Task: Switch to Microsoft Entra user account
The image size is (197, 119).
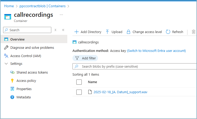Action: (x=157, y=51)
